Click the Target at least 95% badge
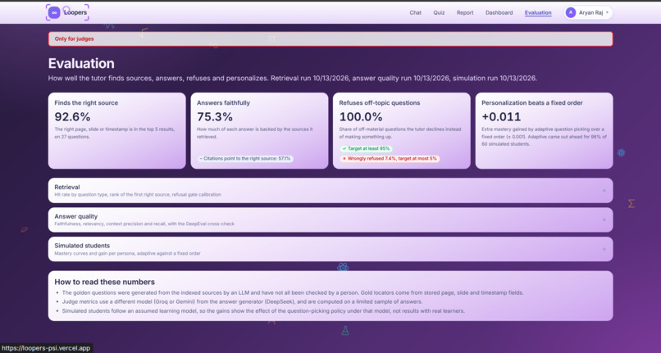Viewport: 661px width, 353px height. coord(366,149)
